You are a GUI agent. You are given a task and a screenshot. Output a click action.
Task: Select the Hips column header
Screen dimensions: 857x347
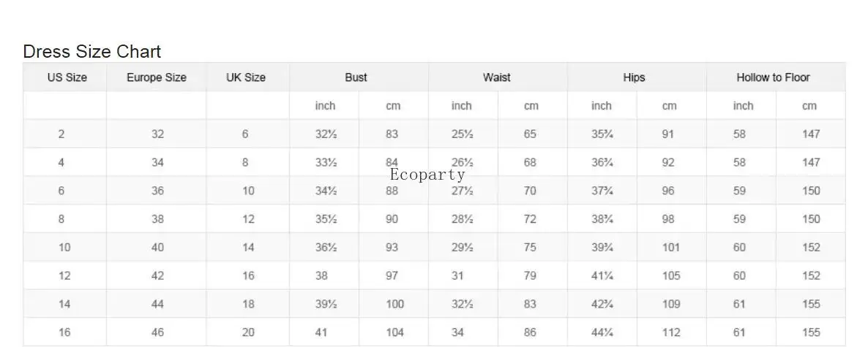634,77
